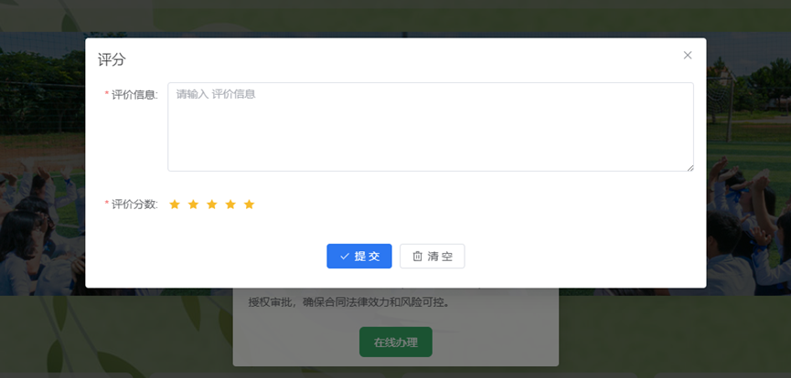Click the 评分 dialog title
This screenshot has width=791, height=378.
pyautogui.click(x=112, y=60)
